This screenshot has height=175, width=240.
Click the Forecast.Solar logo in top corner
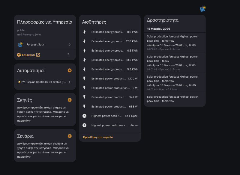pos(203,9)
